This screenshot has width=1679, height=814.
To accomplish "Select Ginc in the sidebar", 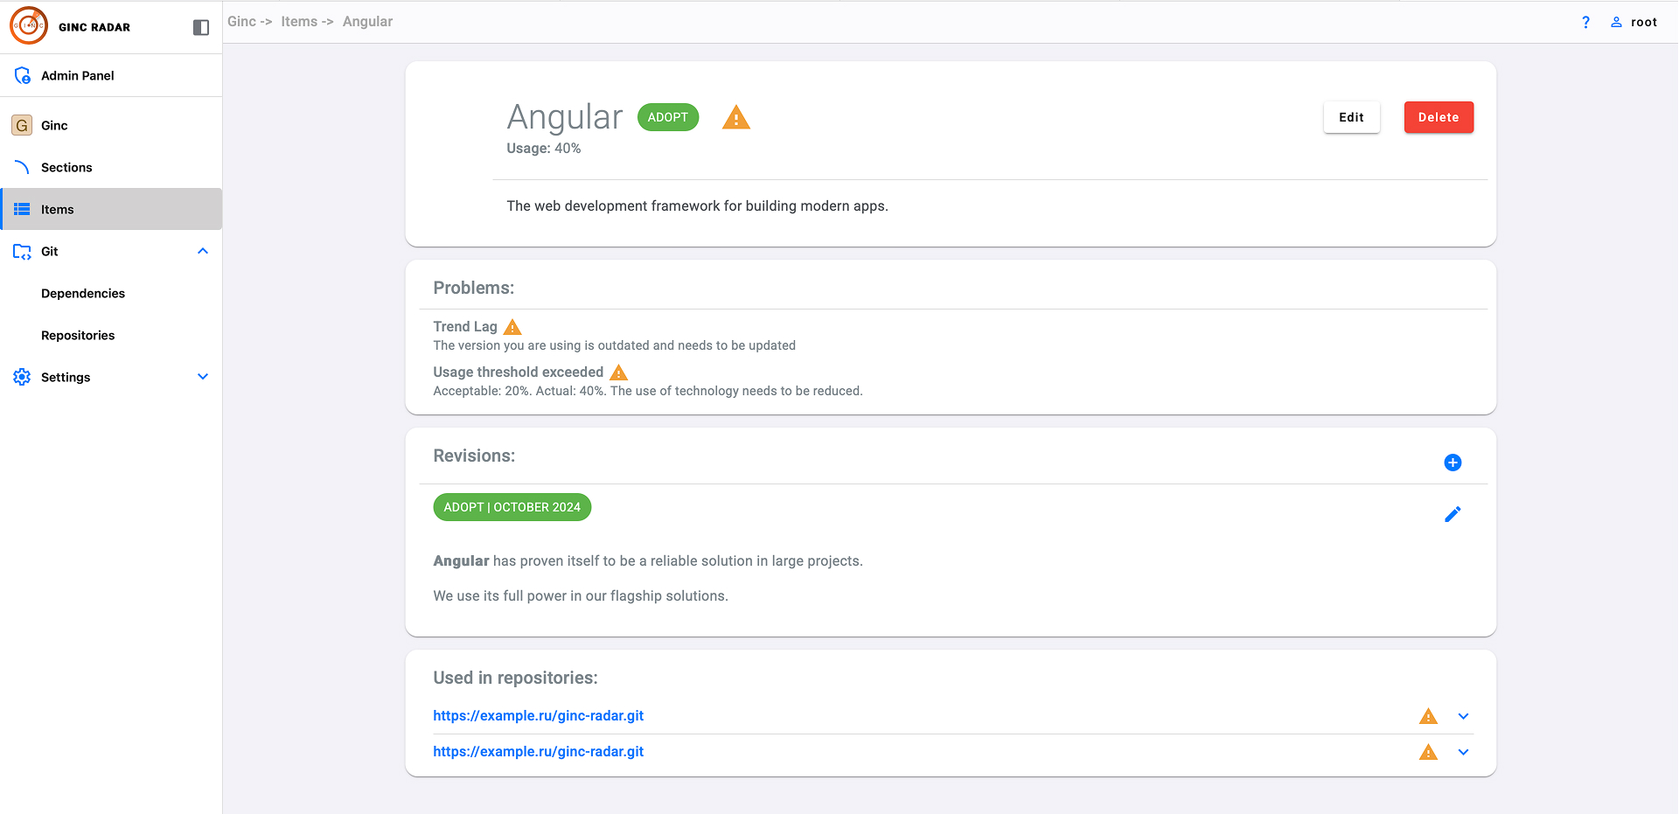I will (x=111, y=125).
